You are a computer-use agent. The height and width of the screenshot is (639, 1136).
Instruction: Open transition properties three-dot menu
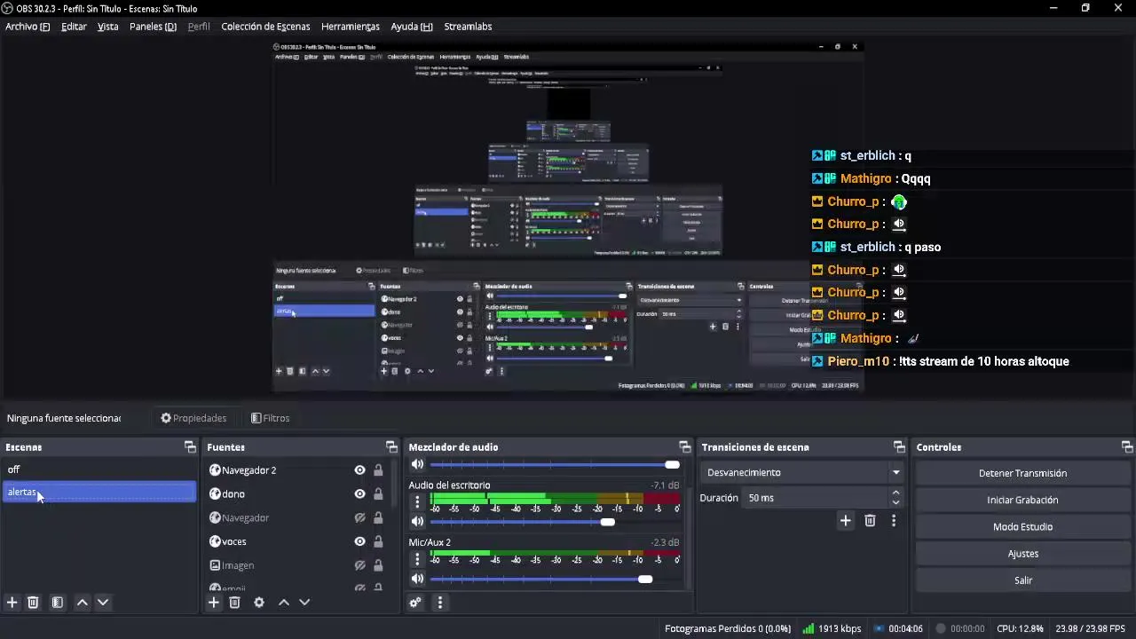pyautogui.click(x=894, y=521)
